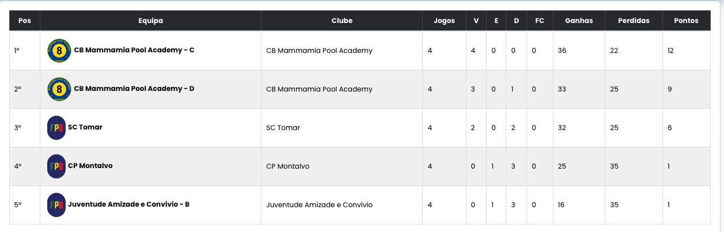724x232 pixels.
Task: Open Juventude Amizade e Convívio - B team
Action: (129, 204)
